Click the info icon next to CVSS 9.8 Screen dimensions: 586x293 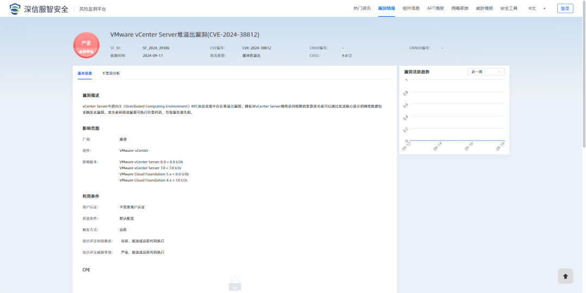click(350, 56)
